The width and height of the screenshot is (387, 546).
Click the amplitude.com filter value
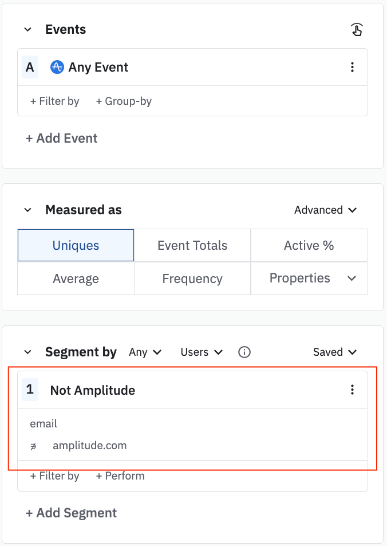click(x=89, y=445)
